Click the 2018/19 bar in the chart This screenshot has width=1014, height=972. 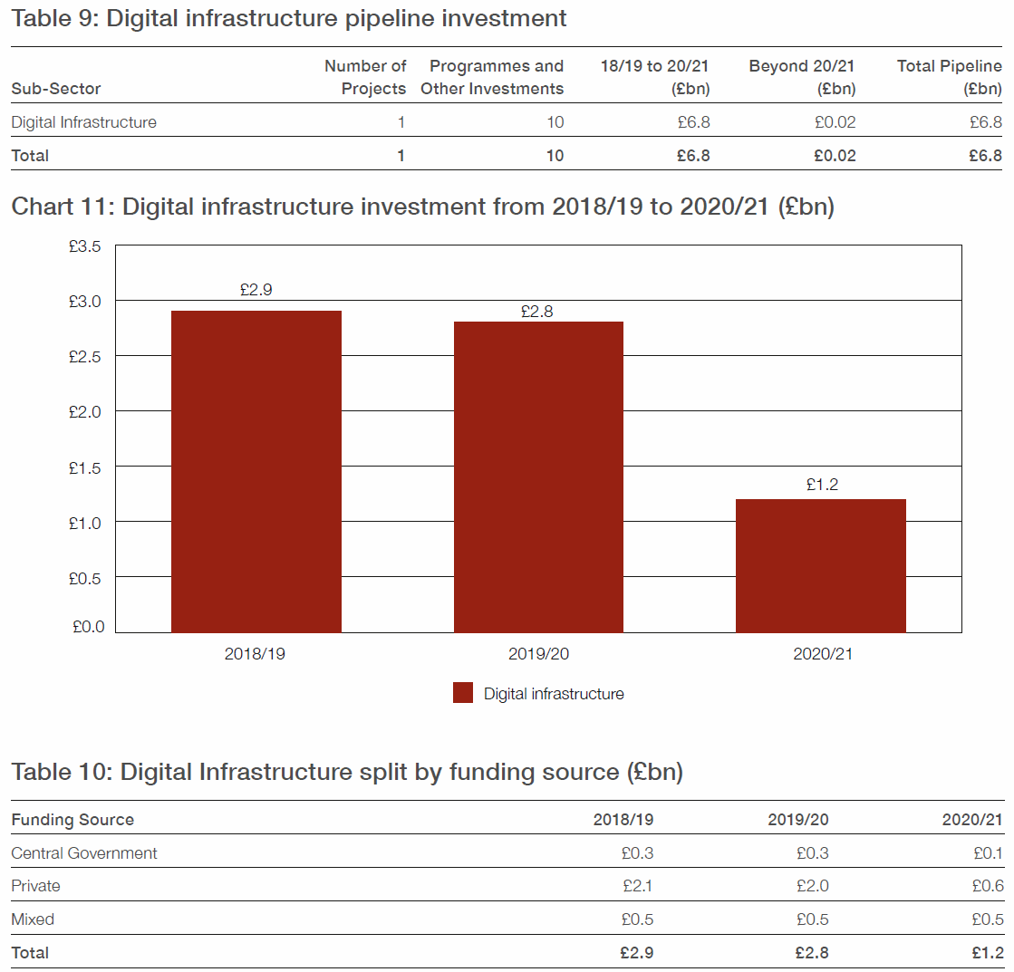click(256, 471)
